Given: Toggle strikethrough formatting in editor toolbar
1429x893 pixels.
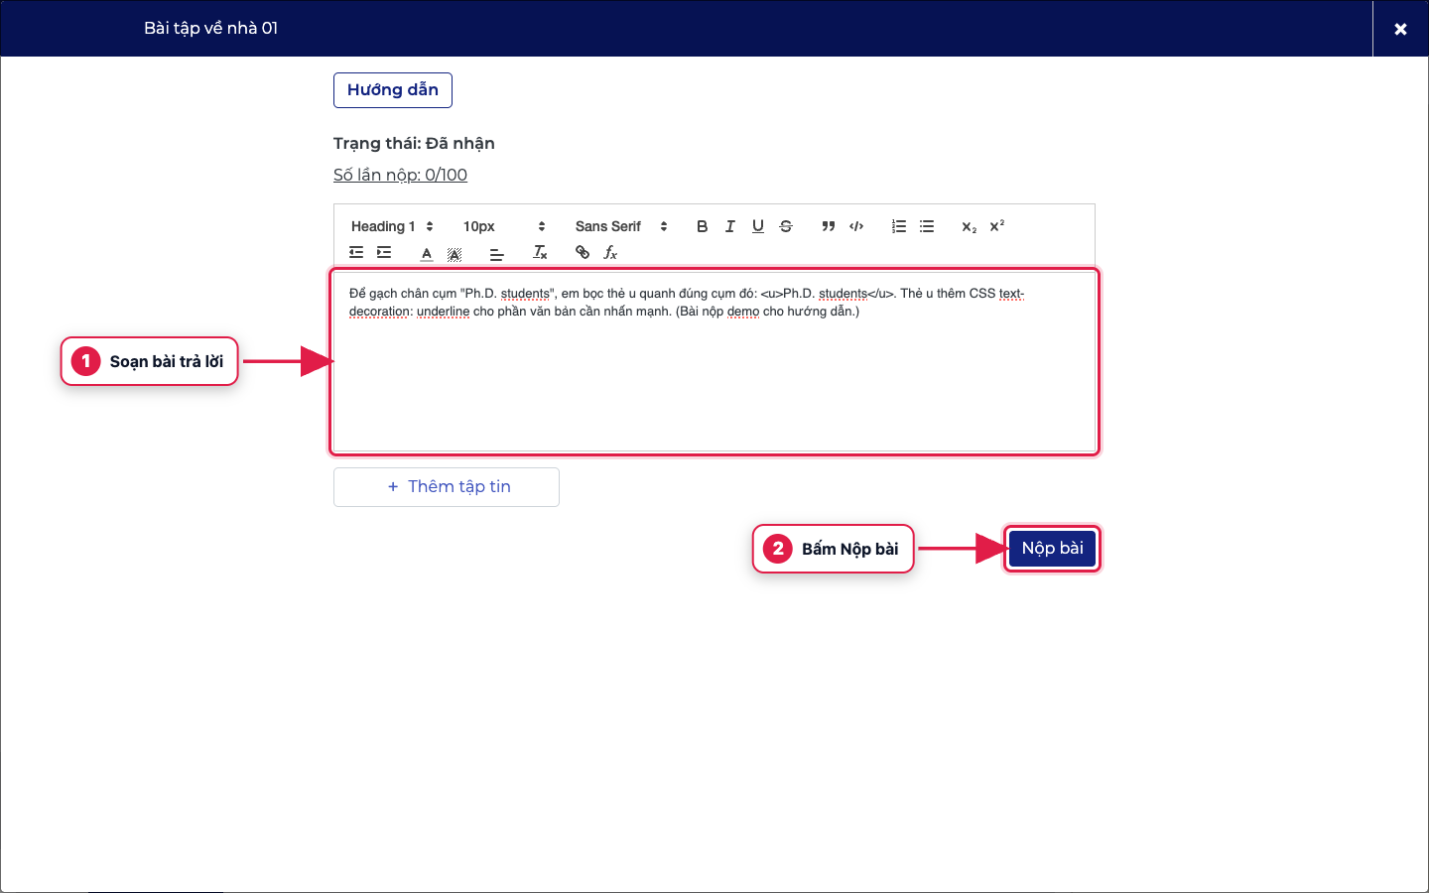Looking at the screenshot, I should click(x=786, y=226).
